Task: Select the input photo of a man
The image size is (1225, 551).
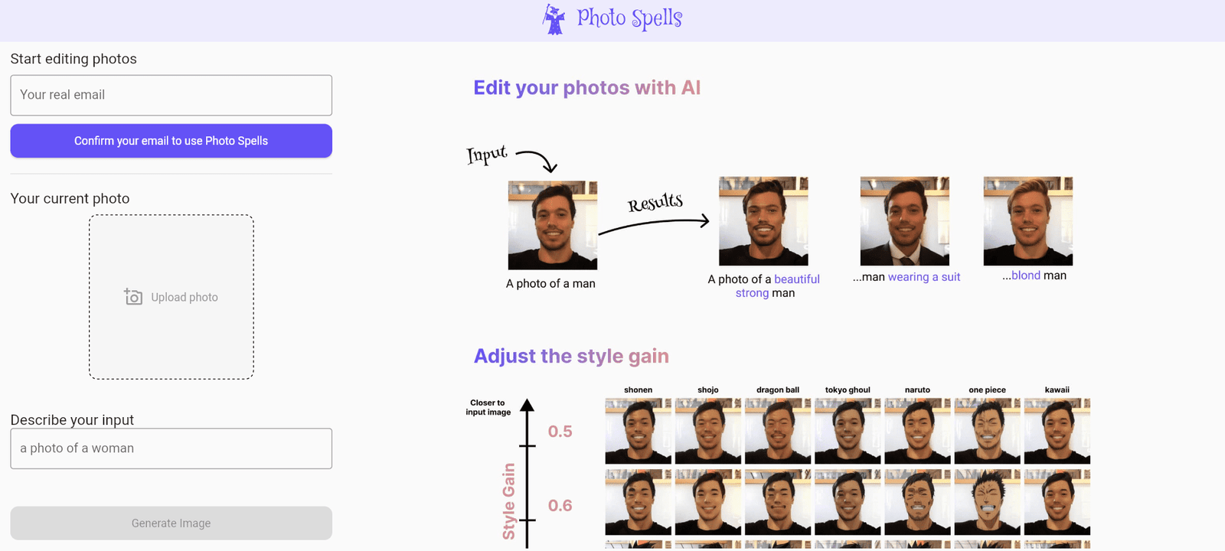Action: (x=552, y=225)
